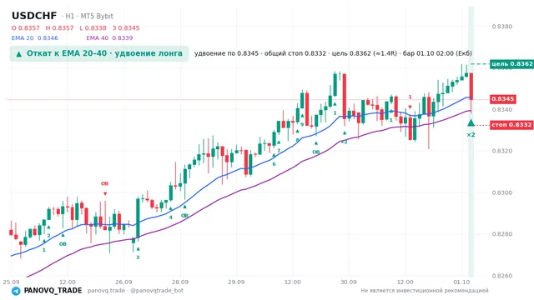Click the red 0.8345 current price tag
534x300 pixels.
click(502, 99)
